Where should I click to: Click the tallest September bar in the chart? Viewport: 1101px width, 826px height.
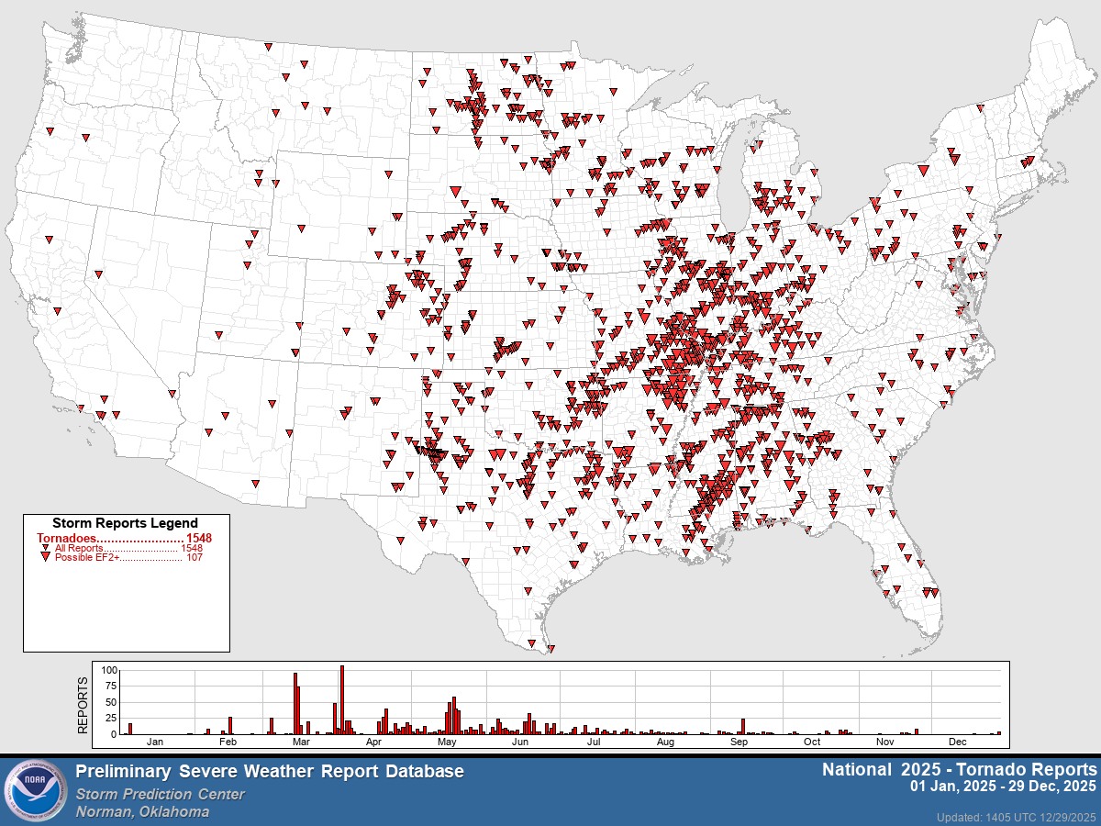(x=742, y=726)
